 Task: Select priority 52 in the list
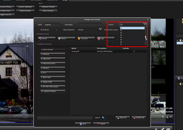coord(132,33)
